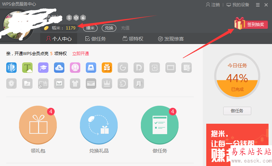Close the WPS会员服务中心 window
Screen dimensions: 272x166
(266, 5)
